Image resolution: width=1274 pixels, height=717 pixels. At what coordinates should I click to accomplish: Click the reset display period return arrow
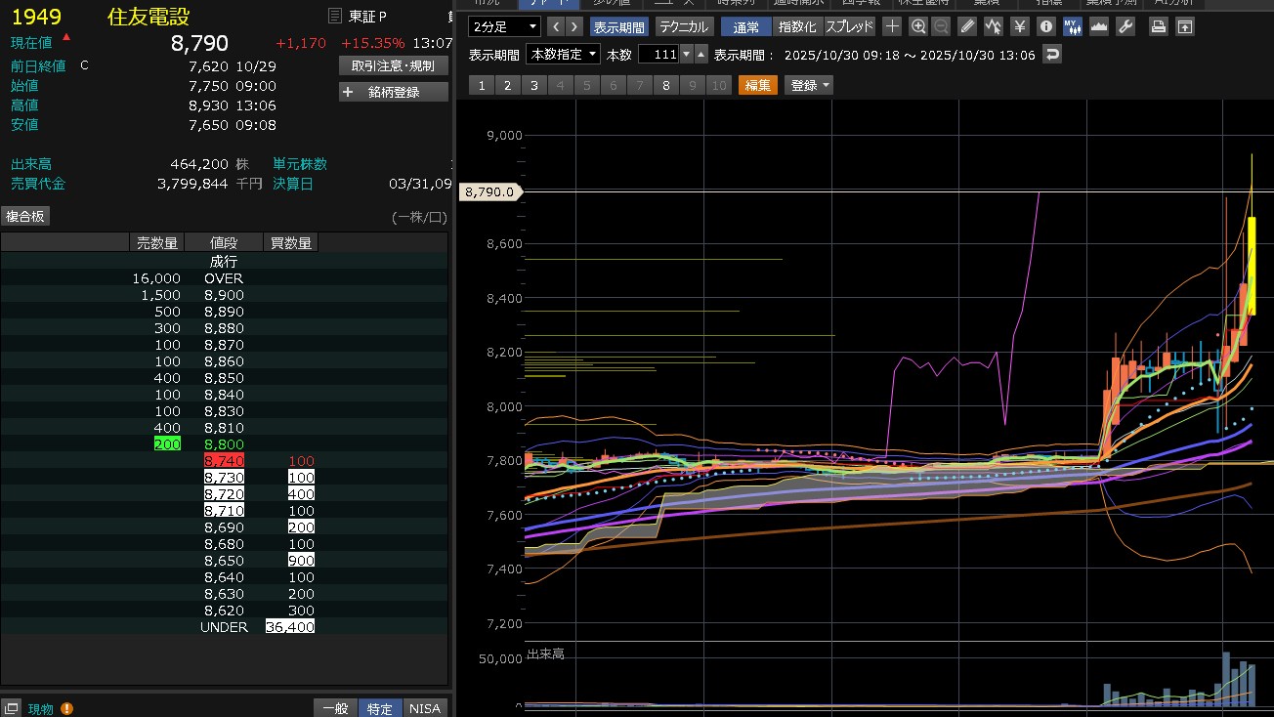coord(1052,55)
